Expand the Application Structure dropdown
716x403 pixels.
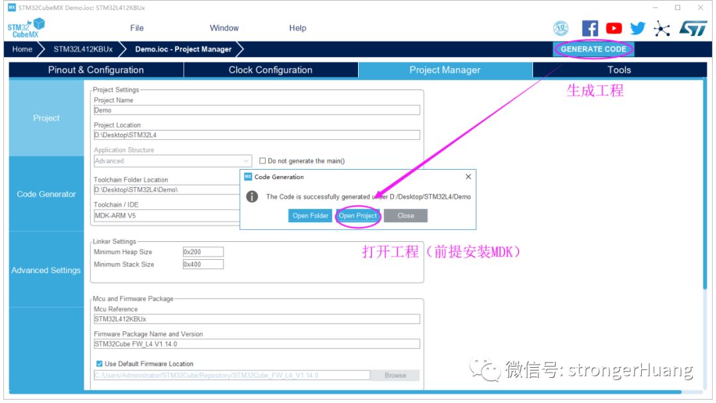247,161
